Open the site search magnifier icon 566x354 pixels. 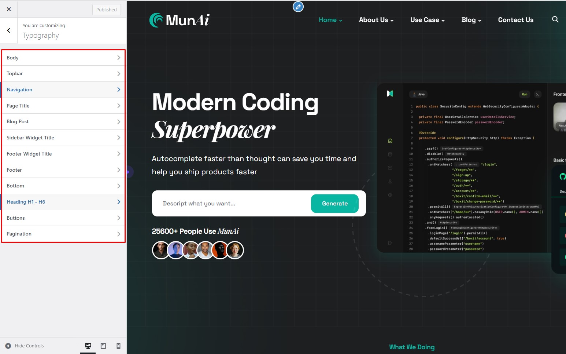pos(555,19)
